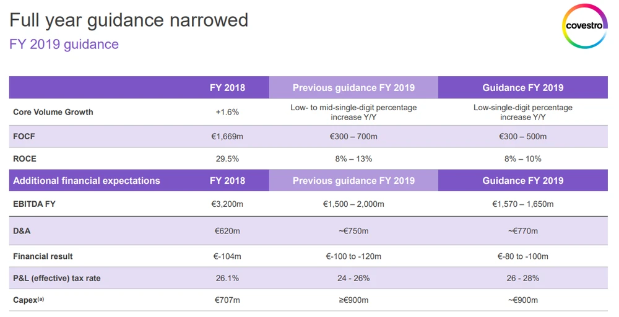Select the "+1.6%" Core Volume Growth value
The width and height of the screenshot is (619, 317).
[x=227, y=112]
